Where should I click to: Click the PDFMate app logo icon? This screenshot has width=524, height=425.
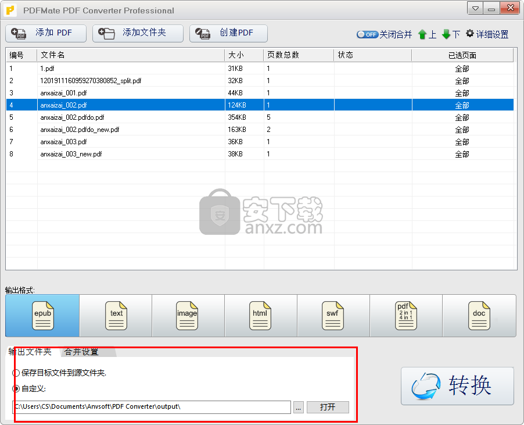tap(10, 10)
